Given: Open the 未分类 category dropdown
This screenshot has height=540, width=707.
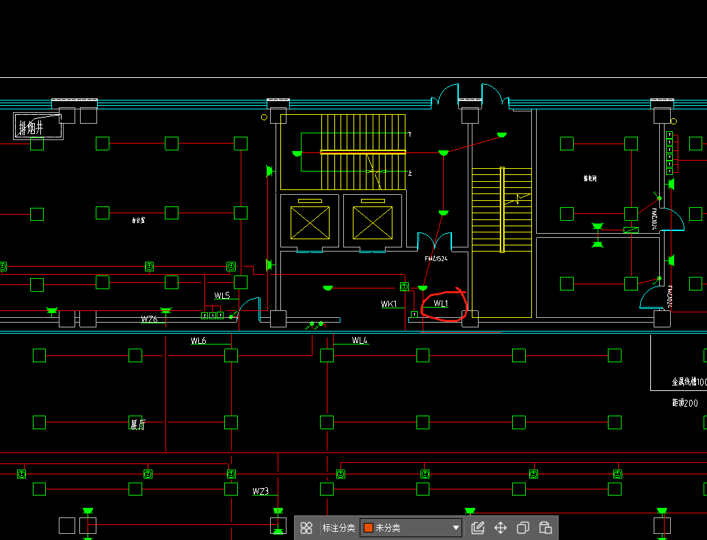Looking at the screenshot, I should point(411,528).
